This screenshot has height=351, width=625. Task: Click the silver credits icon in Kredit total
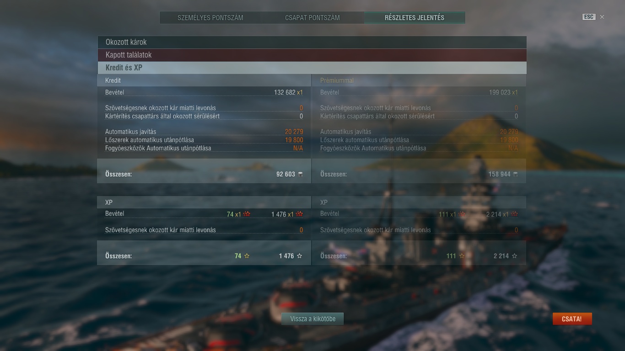pos(300,174)
